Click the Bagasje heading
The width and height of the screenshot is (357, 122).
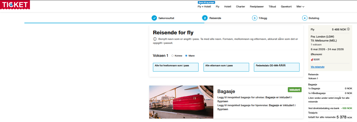click(x=226, y=91)
